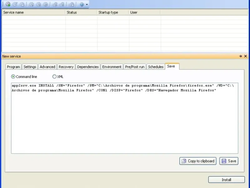Click the Install button
This screenshot has width=250, height=188.
tap(226, 180)
